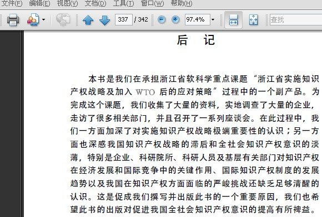Click the page number field showing 337
The image size is (322, 217).
tap(124, 20)
